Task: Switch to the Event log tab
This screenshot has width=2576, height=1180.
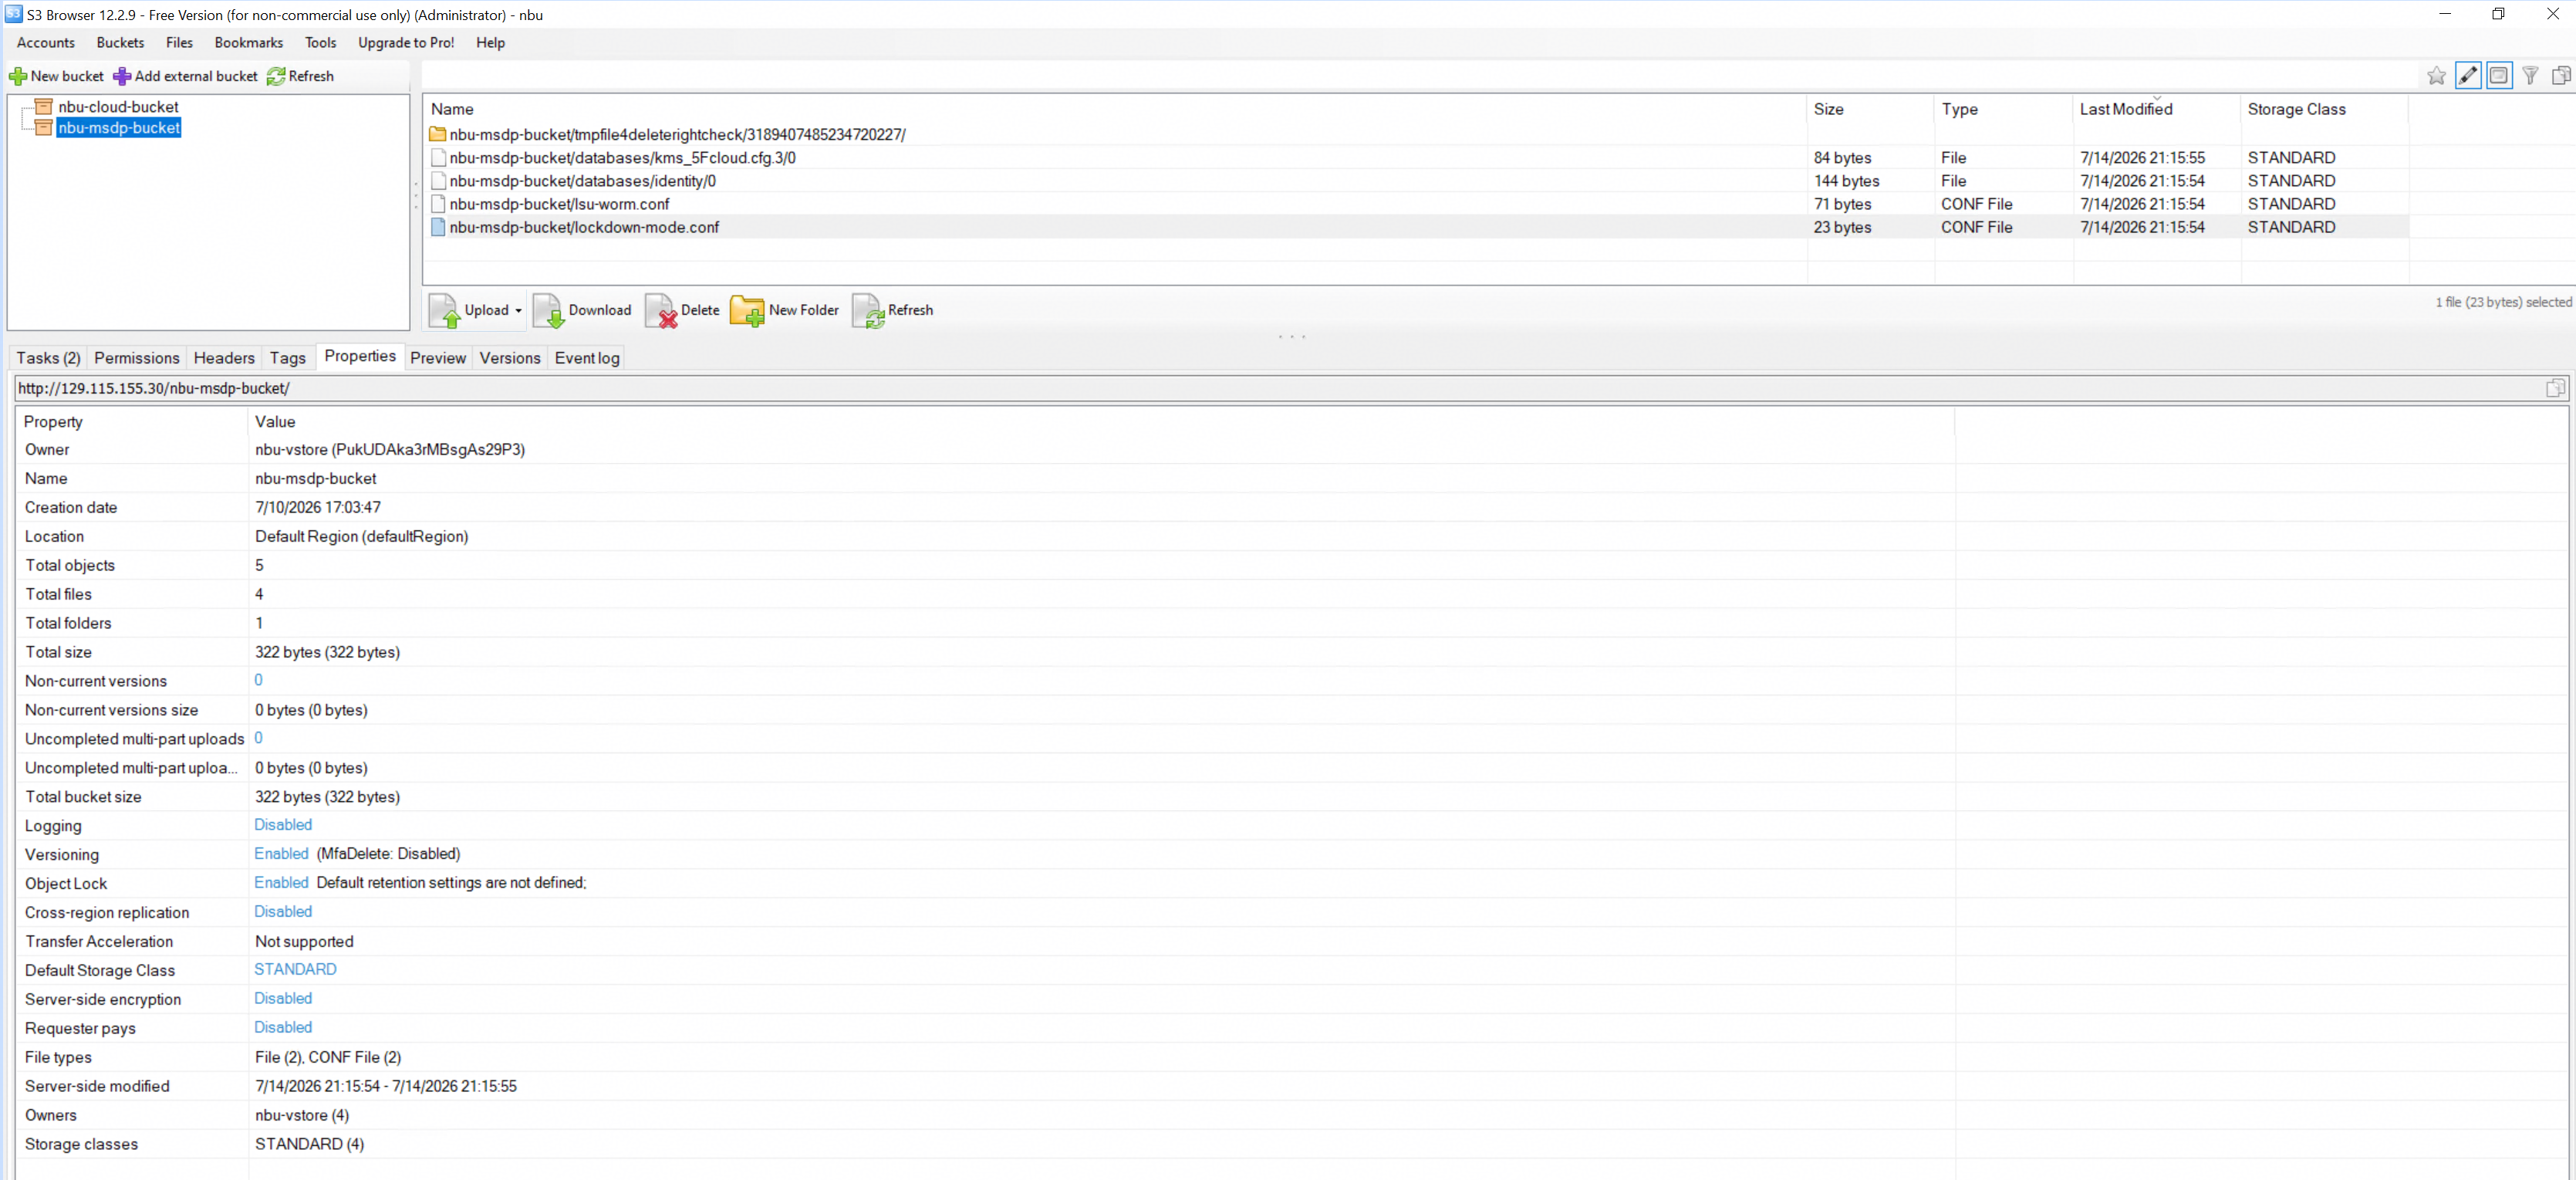Action: point(587,358)
